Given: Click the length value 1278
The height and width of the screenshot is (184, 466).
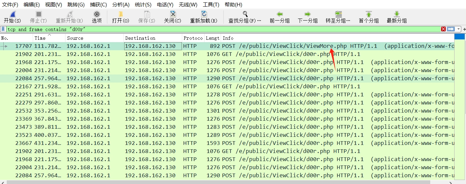Looking at the screenshot, I should click(x=213, y=95).
